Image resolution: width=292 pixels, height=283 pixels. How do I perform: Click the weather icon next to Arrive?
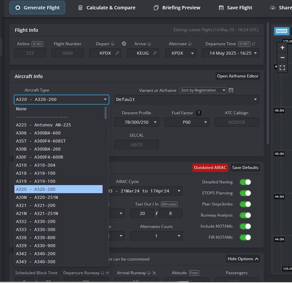[149, 44]
